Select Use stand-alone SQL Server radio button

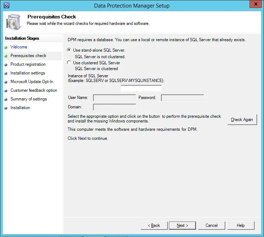pyautogui.click(x=69, y=50)
